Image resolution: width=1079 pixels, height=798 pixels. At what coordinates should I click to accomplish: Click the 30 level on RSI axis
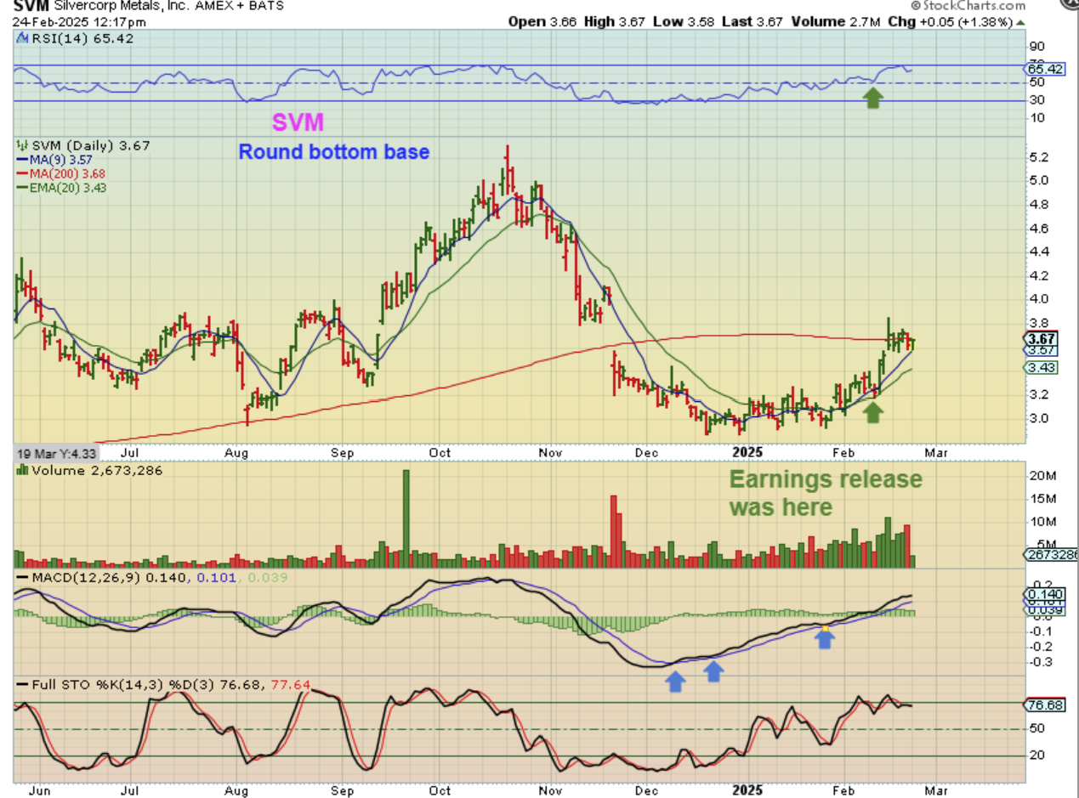[1036, 99]
